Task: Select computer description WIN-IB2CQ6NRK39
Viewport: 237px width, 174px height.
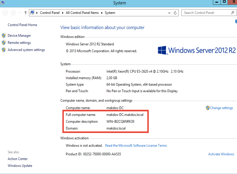Action: 120,122
